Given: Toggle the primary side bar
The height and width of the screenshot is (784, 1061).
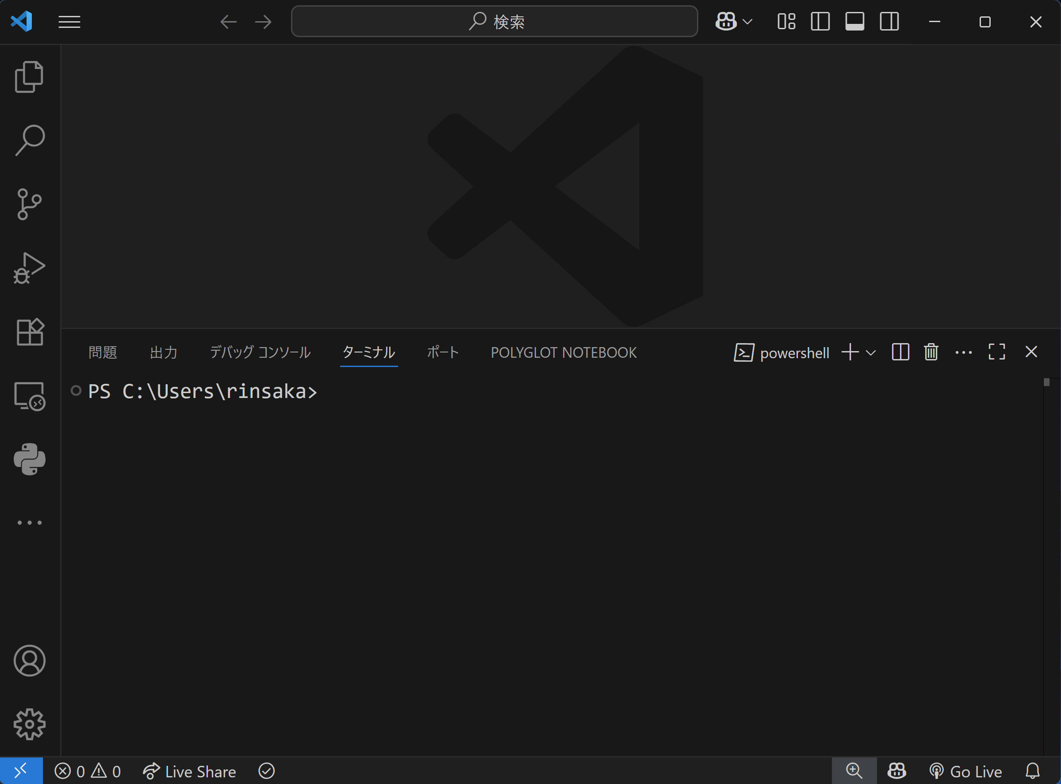Looking at the screenshot, I should point(820,21).
